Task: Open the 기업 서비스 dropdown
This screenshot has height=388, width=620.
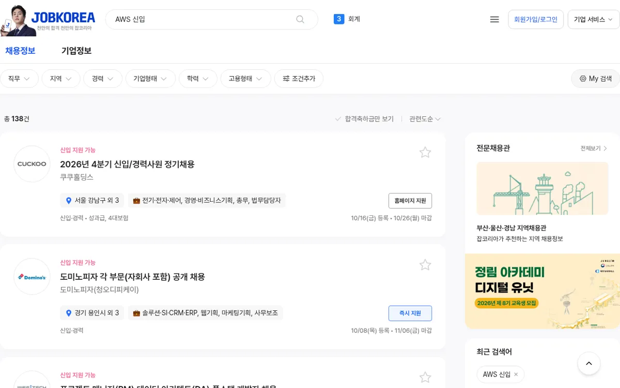Action: (593, 20)
